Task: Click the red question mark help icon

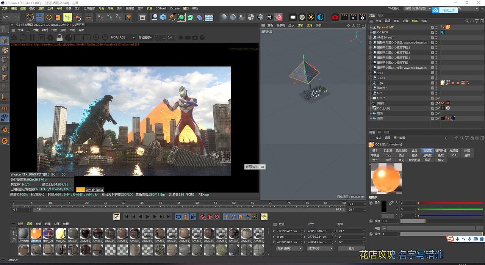Action: (279, 17)
